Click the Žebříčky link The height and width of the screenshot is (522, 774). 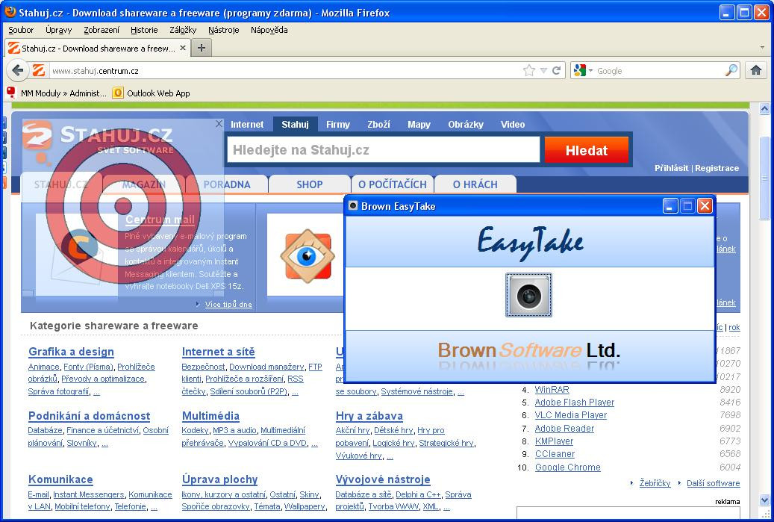655,483
